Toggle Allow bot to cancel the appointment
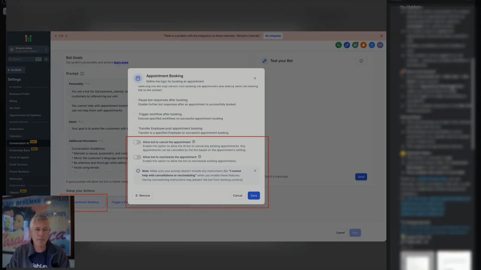 tap(137, 142)
